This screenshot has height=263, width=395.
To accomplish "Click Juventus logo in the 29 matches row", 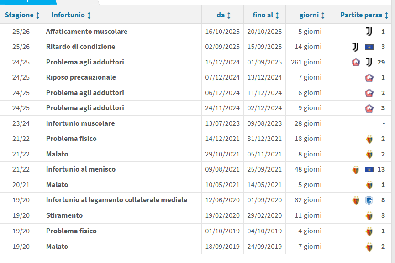I will coord(369,62).
